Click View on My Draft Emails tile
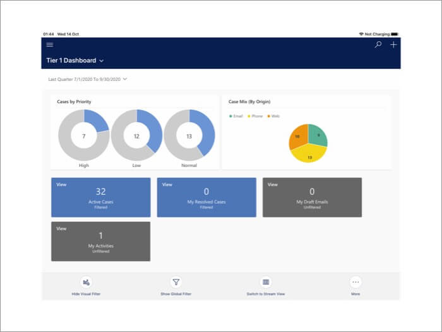Screen dimensions: 442x332 tap(273, 185)
